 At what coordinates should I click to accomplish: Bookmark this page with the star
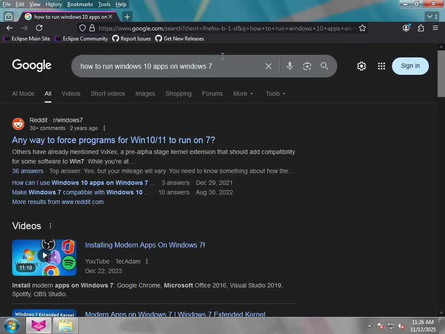point(362,28)
